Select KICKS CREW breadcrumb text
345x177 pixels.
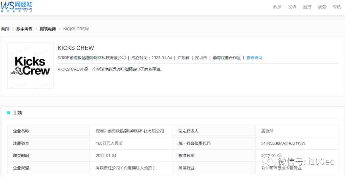(76, 29)
